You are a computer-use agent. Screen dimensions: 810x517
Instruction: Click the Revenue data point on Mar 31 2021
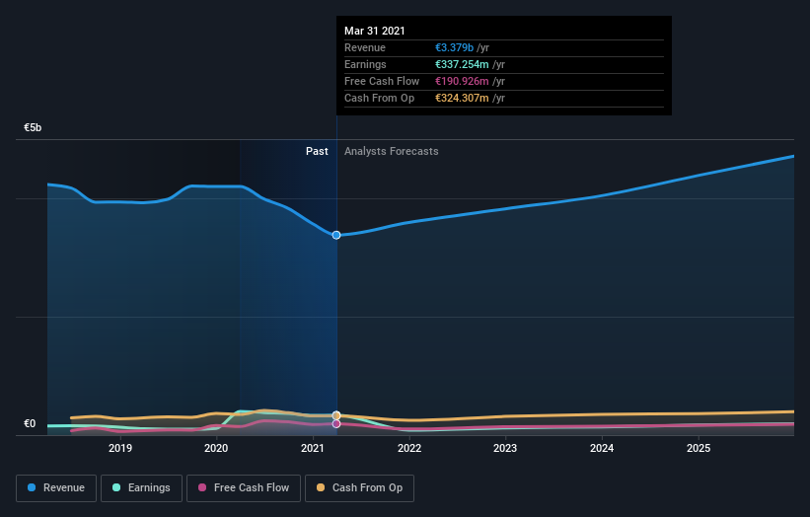click(336, 235)
